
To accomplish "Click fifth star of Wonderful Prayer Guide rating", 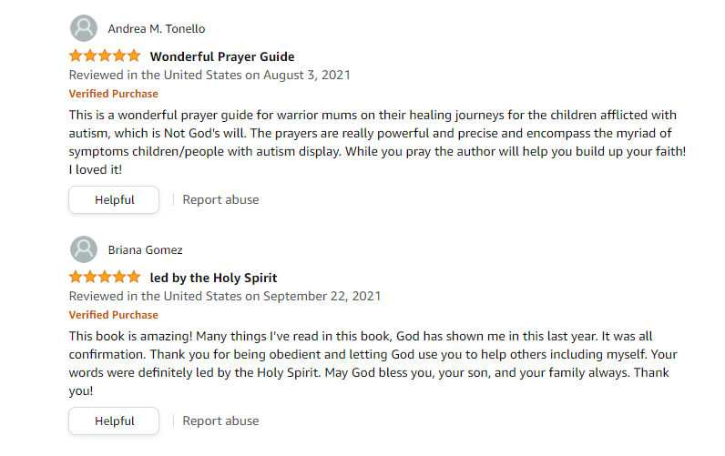I will click(134, 56).
